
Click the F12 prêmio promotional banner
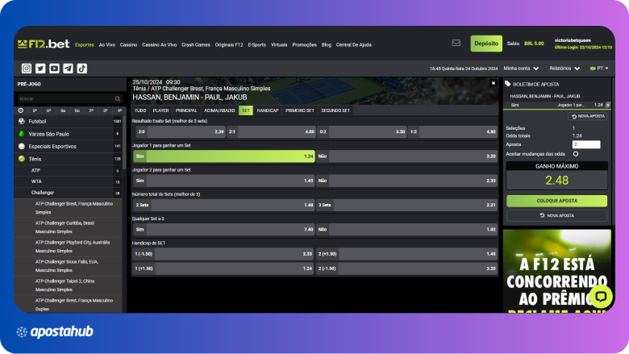tap(556, 271)
